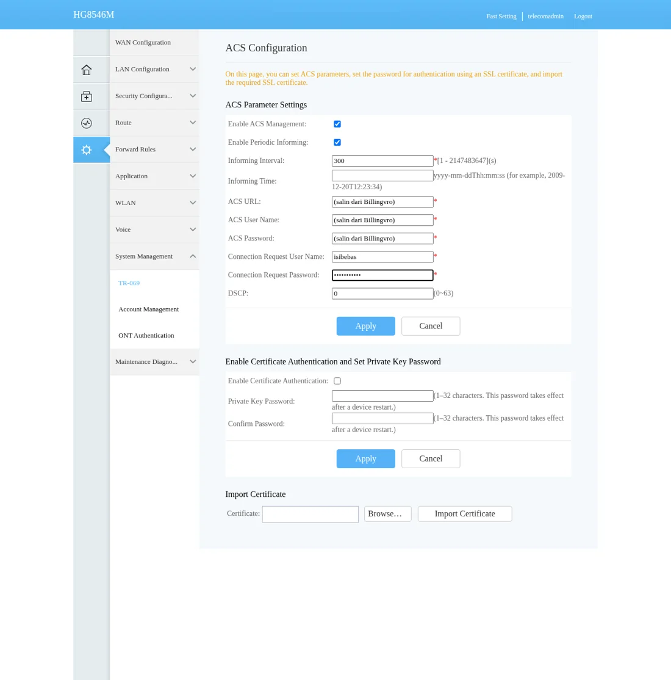Check Enable Certificate Authentication box

(337, 381)
